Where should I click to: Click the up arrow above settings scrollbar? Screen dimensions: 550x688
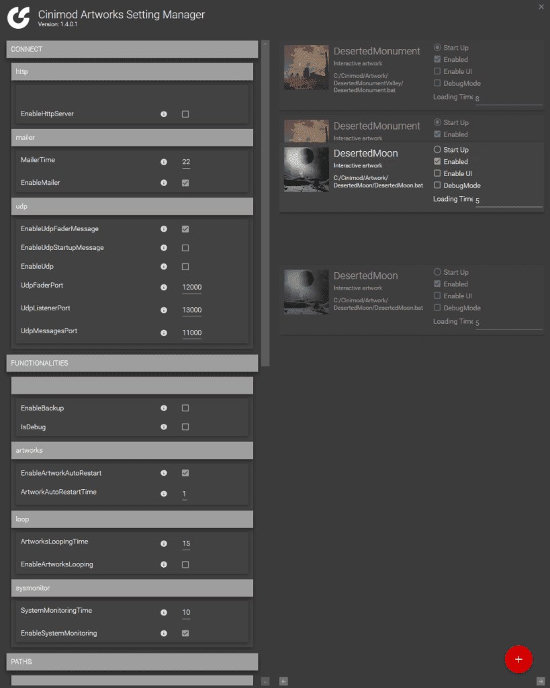(x=265, y=44)
